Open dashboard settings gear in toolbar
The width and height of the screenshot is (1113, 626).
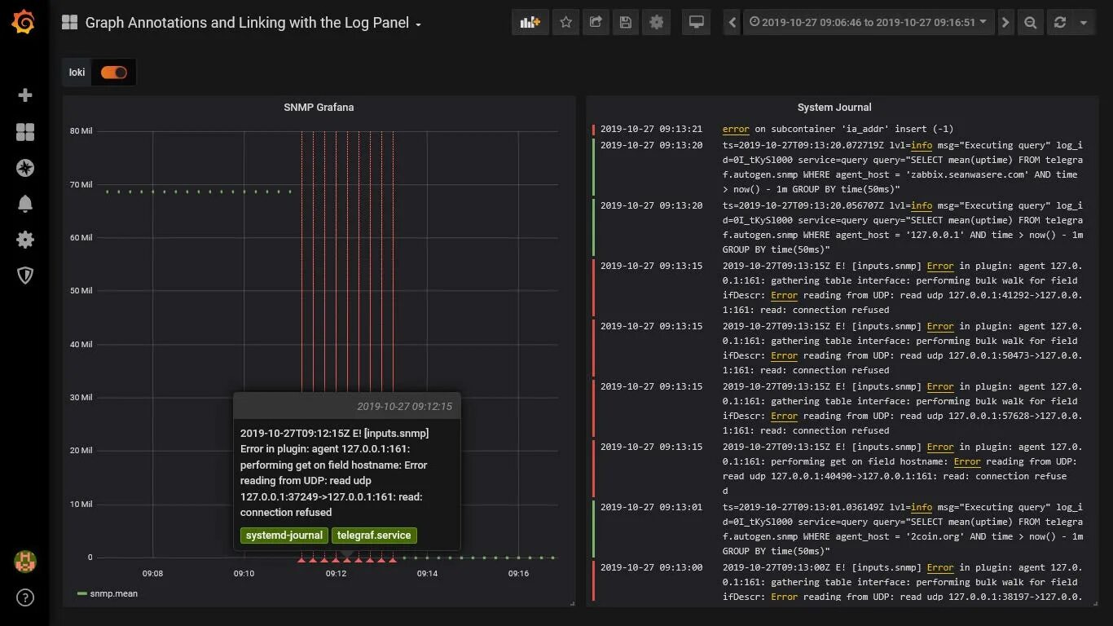(x=657, y=23)
